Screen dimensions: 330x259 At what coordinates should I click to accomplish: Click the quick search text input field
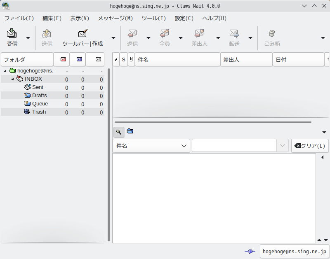(234, 146)
